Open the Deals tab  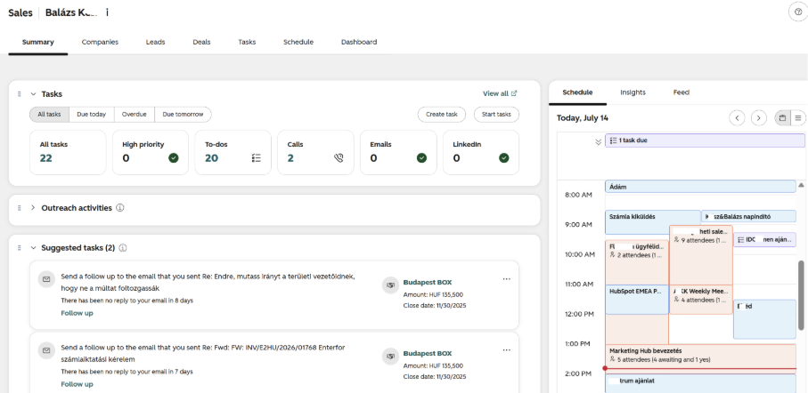pyautogui.click(x=201, y=42)
